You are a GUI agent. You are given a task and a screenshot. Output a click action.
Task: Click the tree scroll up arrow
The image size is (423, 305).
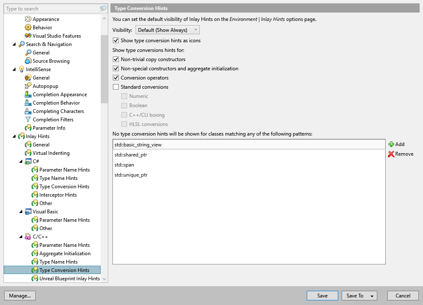coord(104,18)
